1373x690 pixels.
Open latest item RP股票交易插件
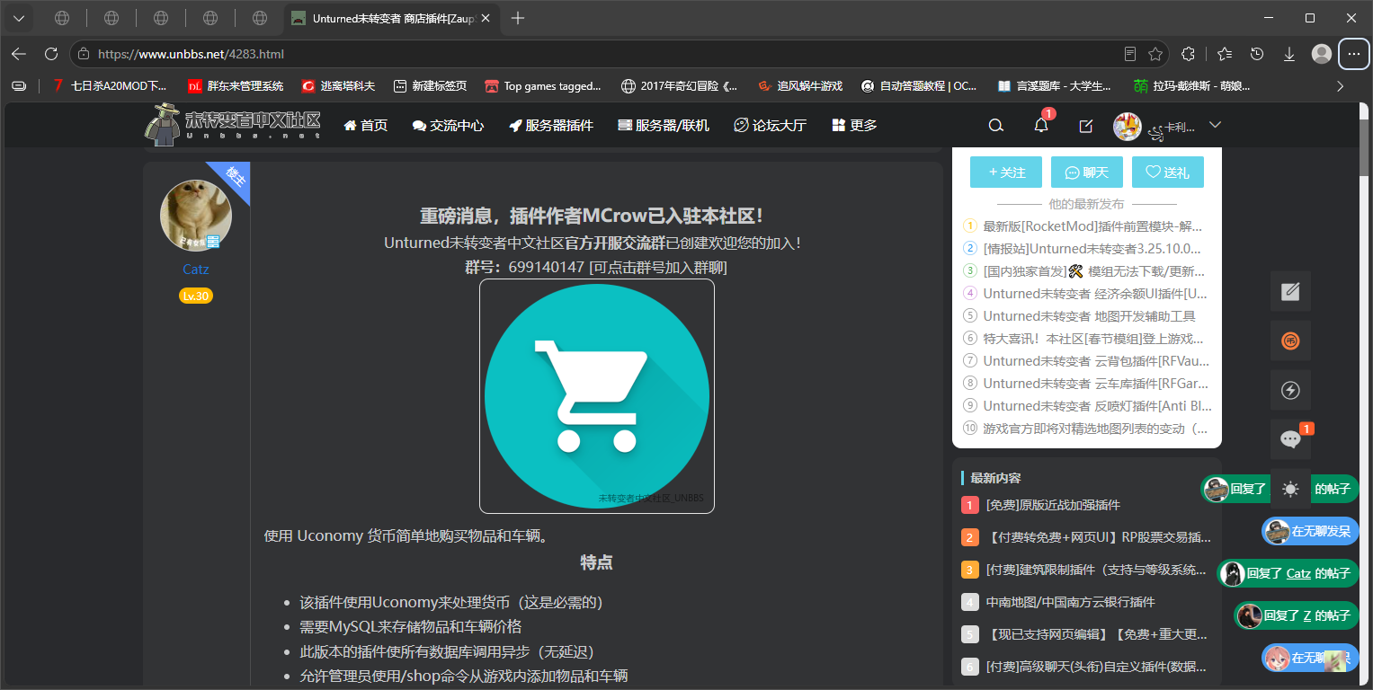point(1099,537)
